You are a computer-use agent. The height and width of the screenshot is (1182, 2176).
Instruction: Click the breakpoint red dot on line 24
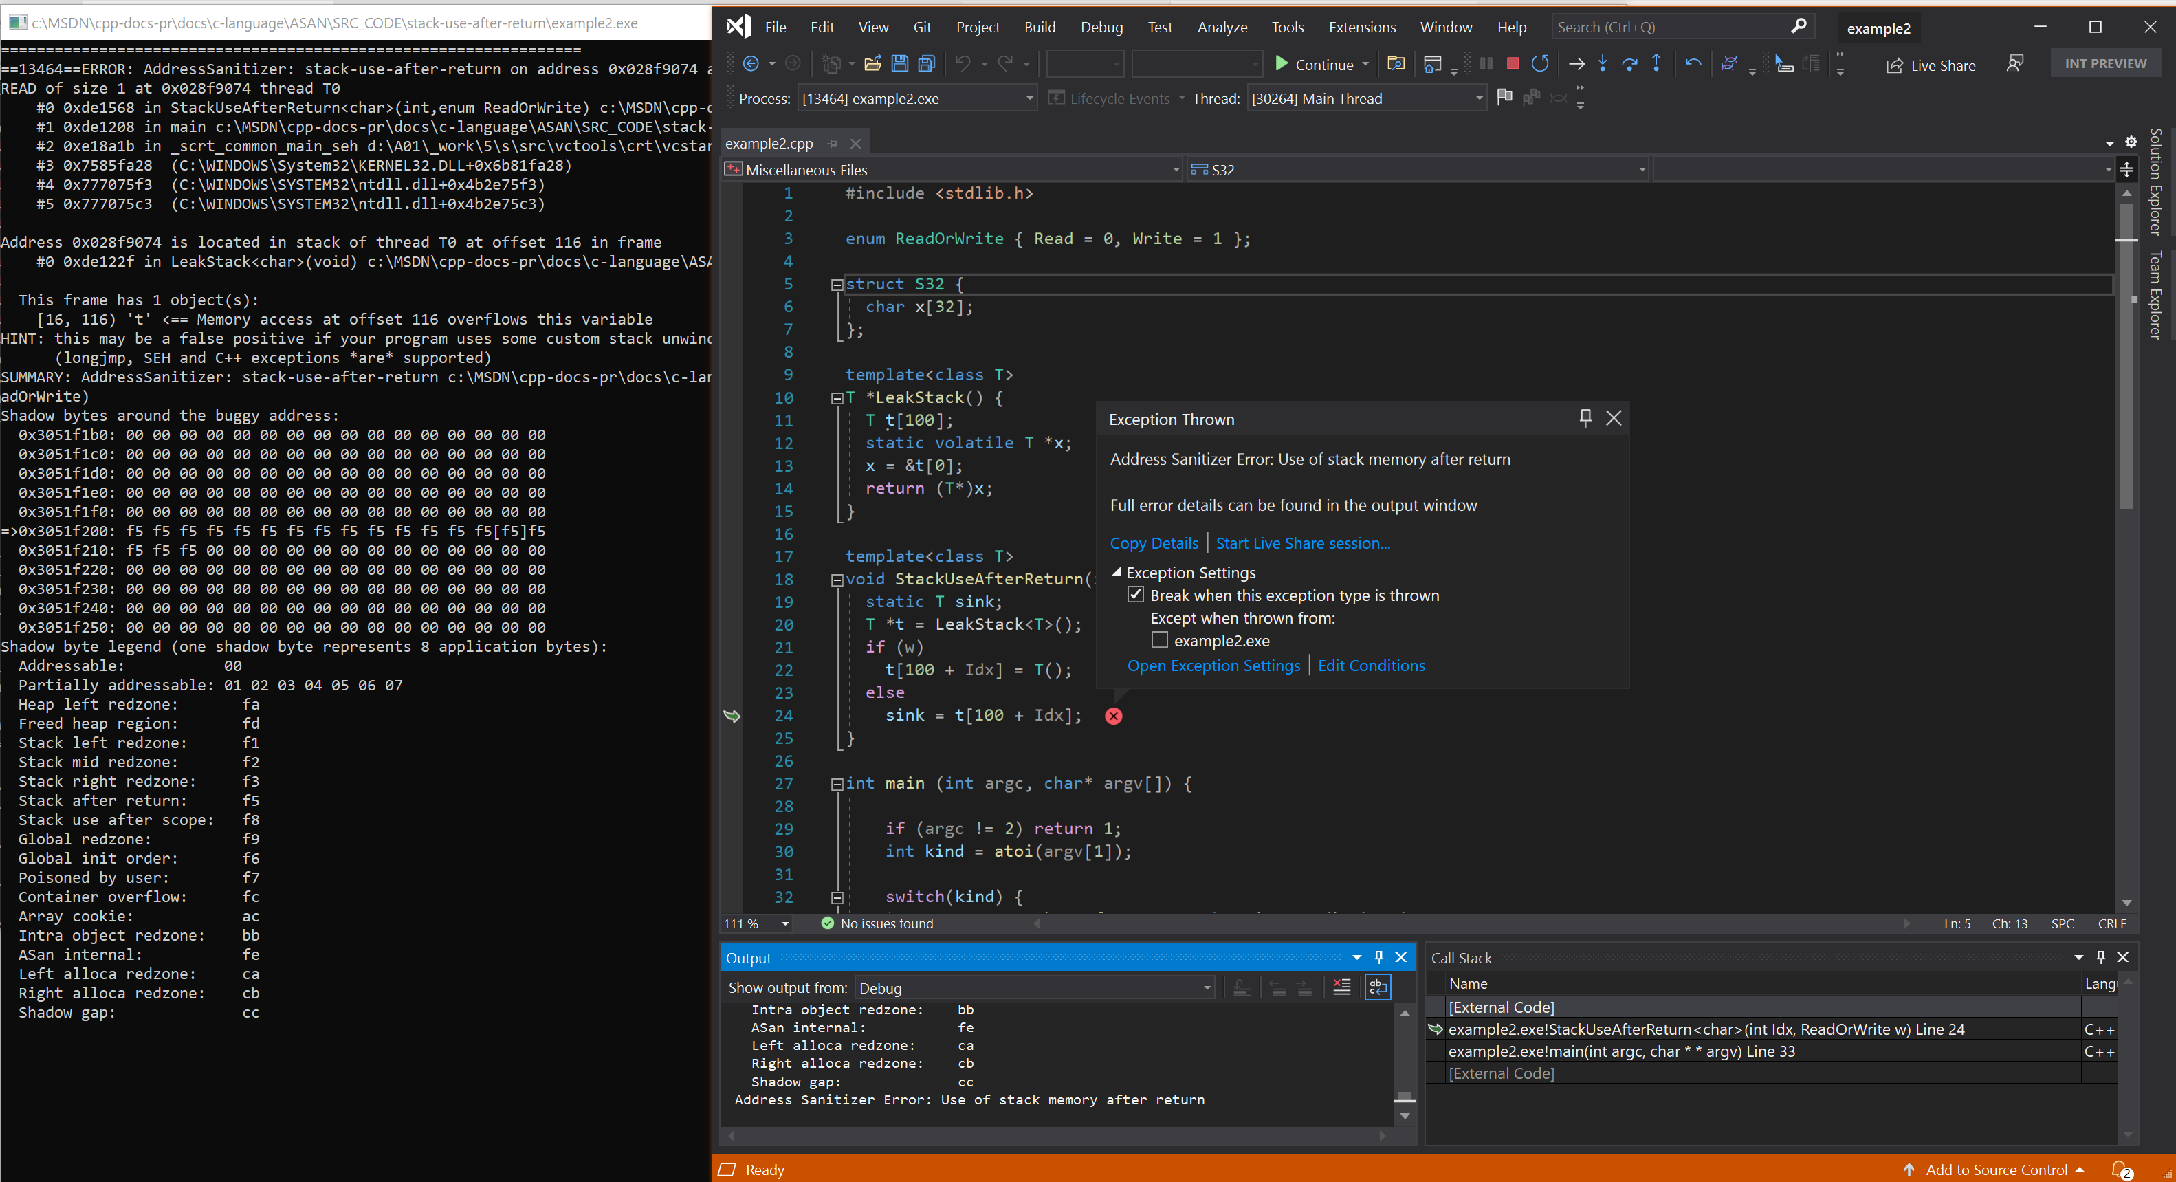tap(1114, 714)
